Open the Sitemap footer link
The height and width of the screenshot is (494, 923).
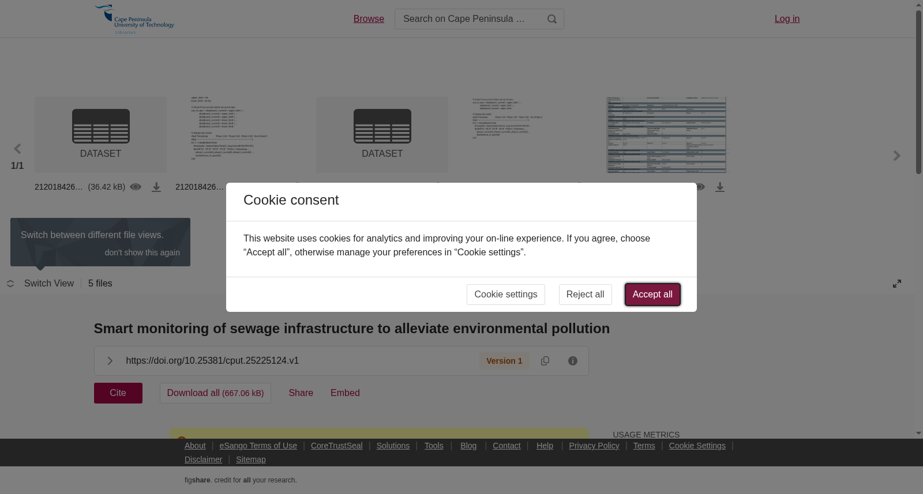click(251, 459)
